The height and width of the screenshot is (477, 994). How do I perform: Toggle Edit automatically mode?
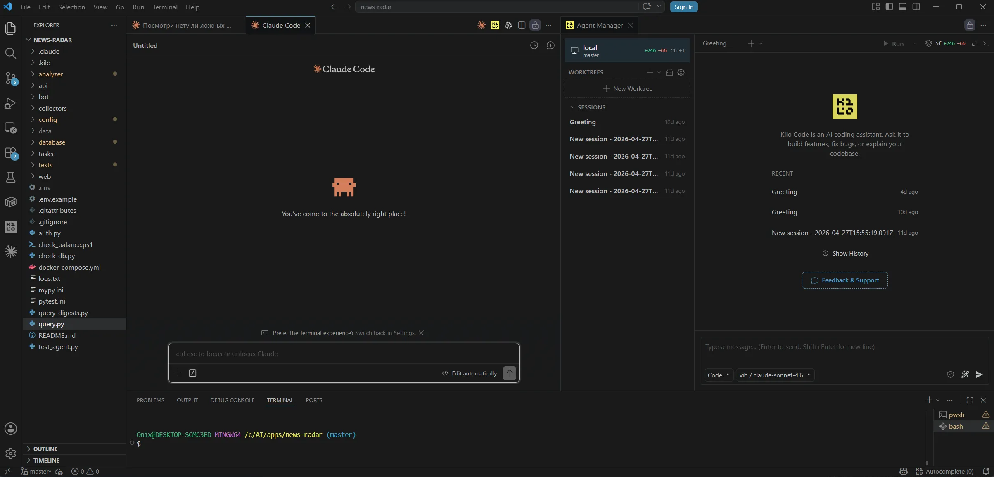pyautogui.click(x=469, y=373)
